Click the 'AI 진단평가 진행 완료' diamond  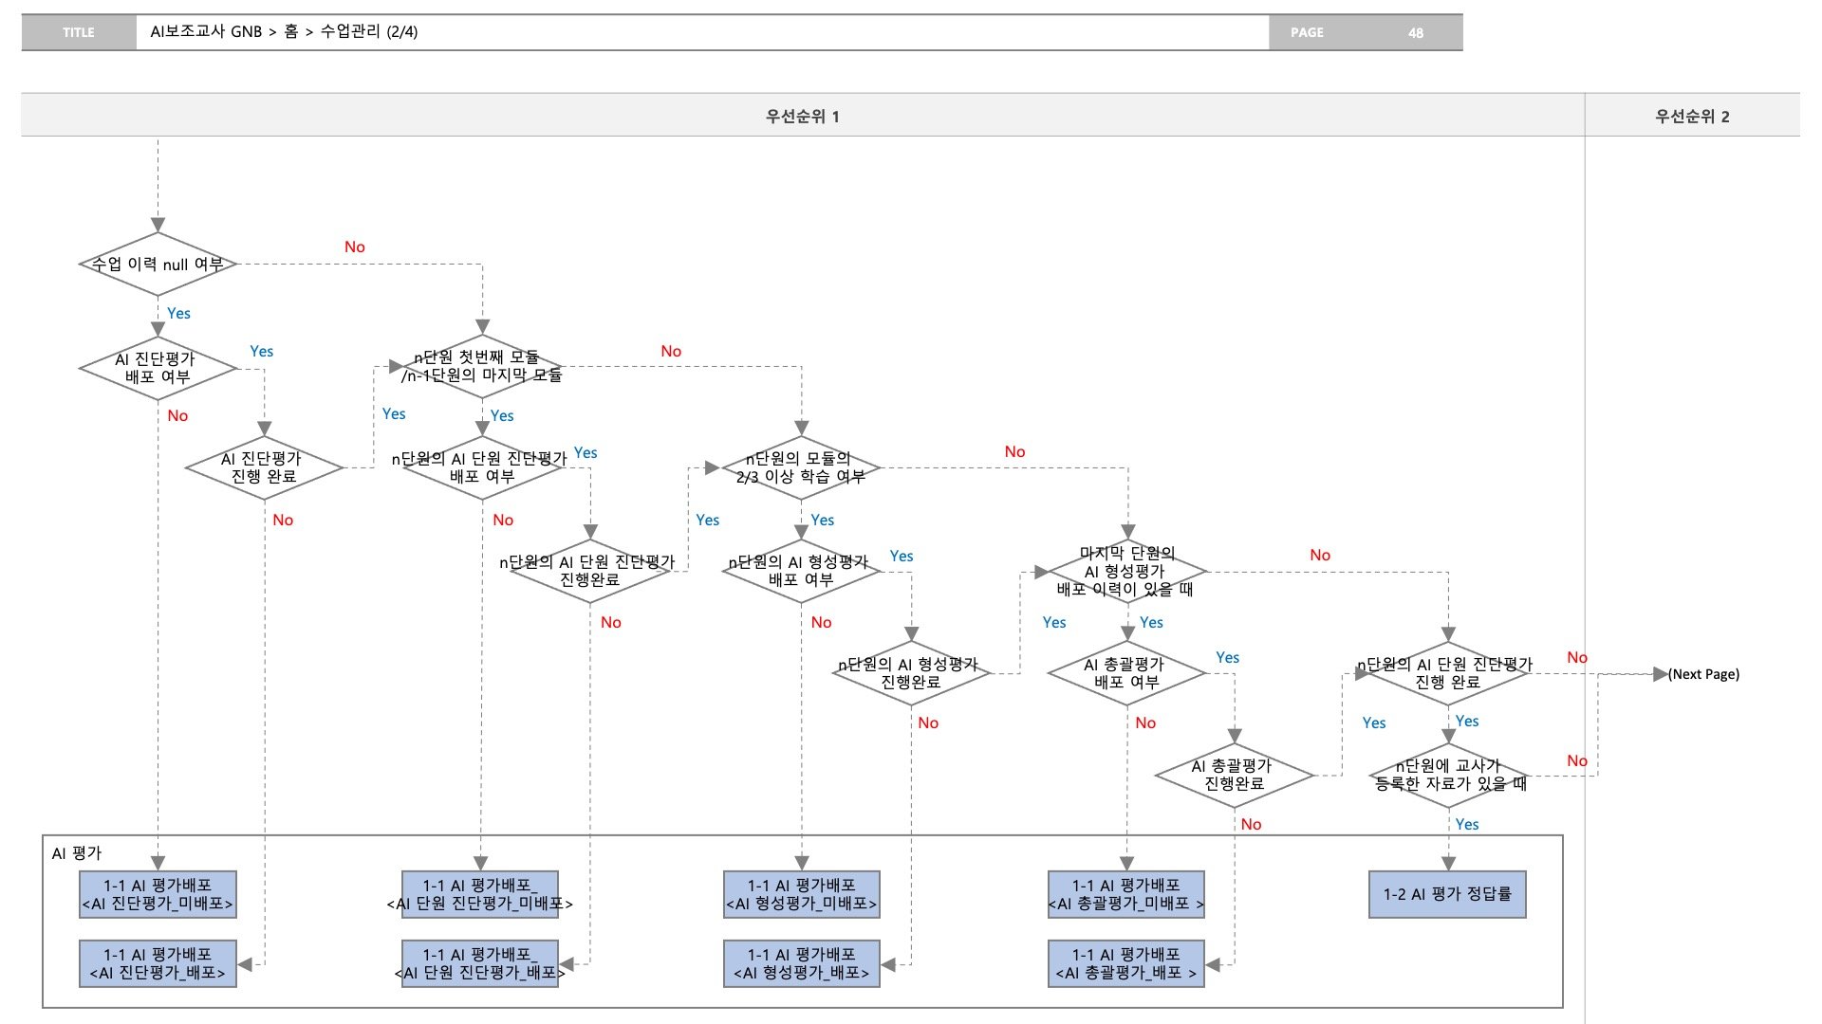(264, 468)
